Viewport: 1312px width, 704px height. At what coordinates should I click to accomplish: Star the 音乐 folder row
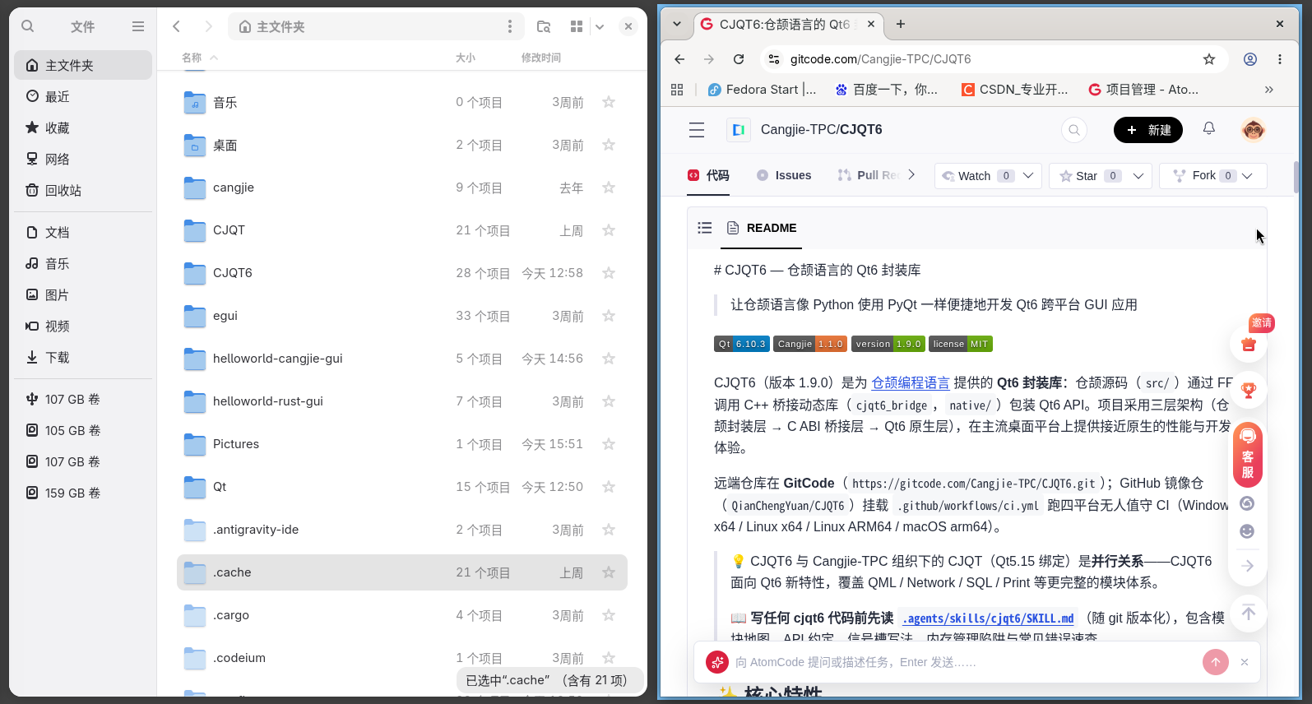[609, 102]
